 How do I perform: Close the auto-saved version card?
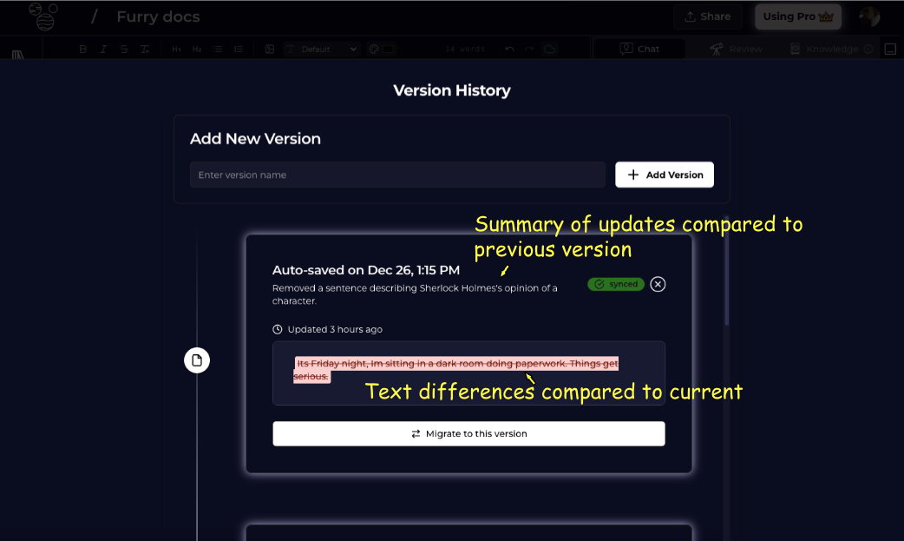pos(658,284)
